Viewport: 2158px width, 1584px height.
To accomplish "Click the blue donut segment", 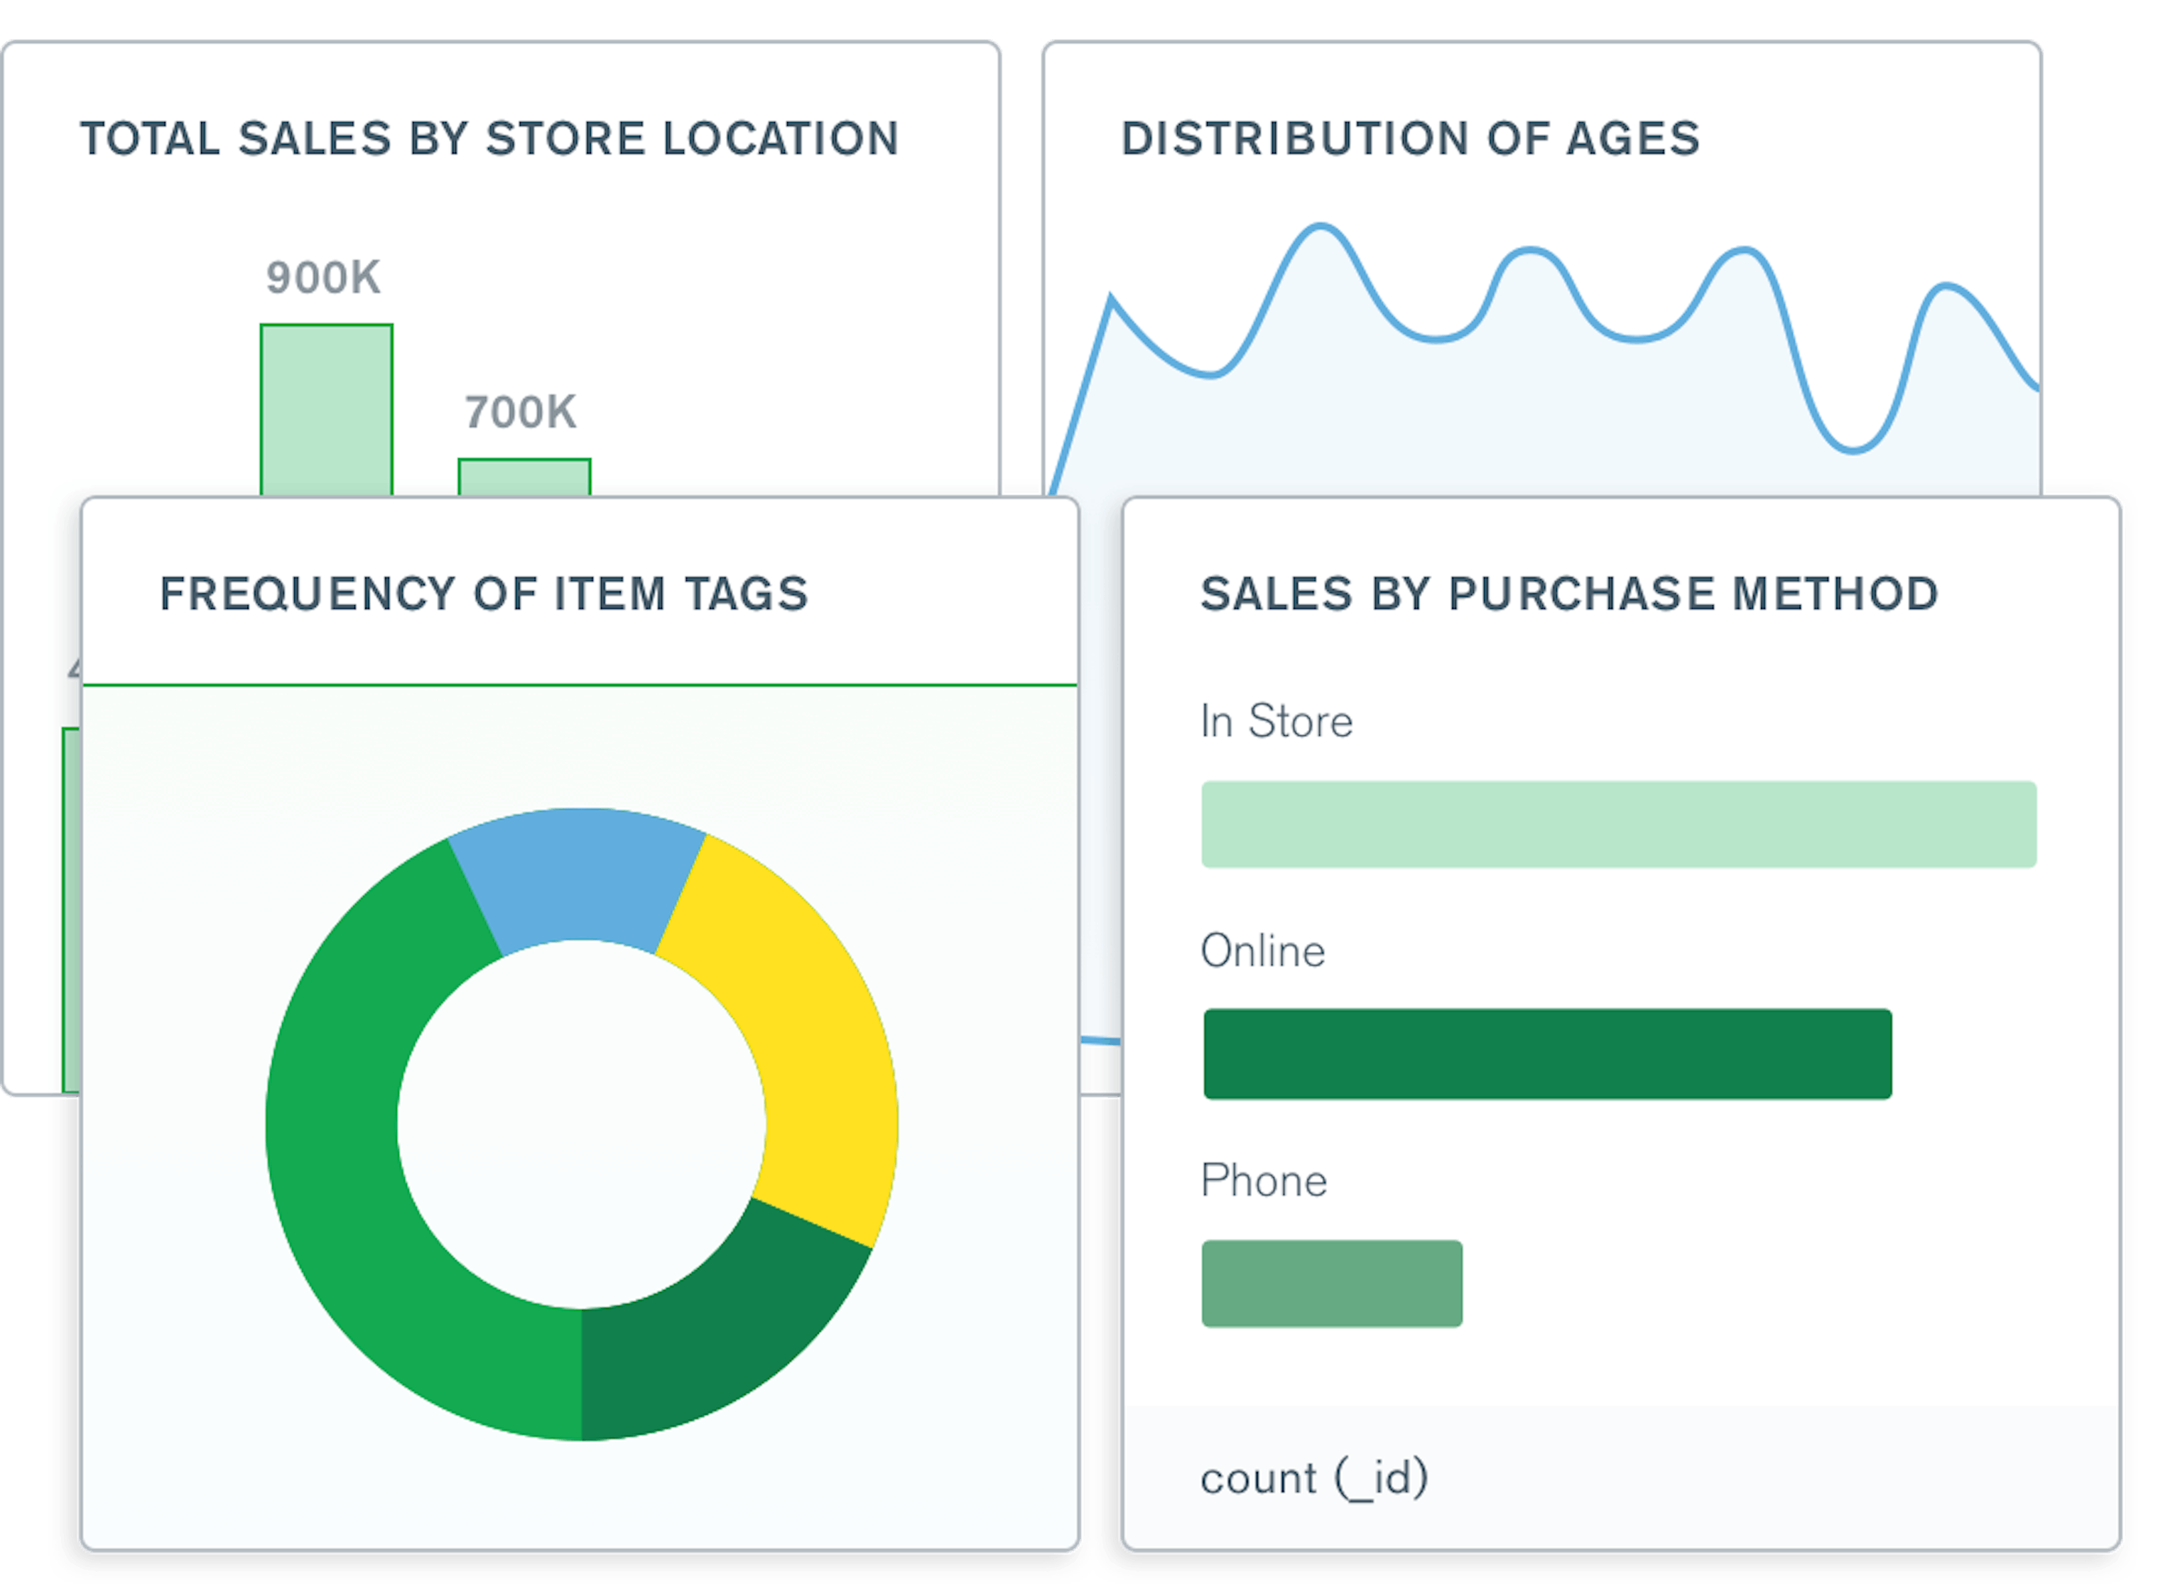I will tap(580, 872).
